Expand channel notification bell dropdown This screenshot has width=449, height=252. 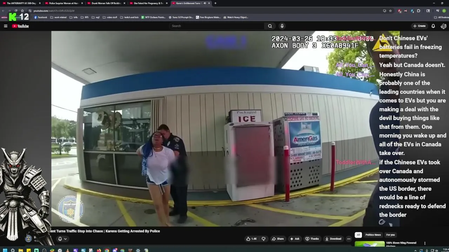point(62,239)
